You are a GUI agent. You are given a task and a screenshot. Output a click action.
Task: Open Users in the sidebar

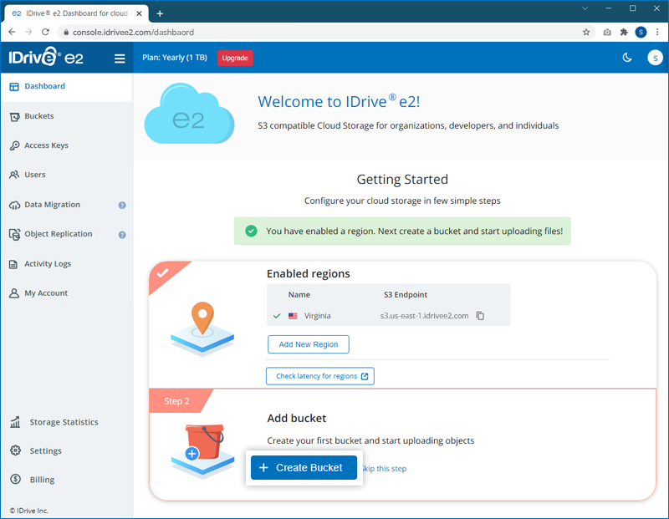[35, 175]
